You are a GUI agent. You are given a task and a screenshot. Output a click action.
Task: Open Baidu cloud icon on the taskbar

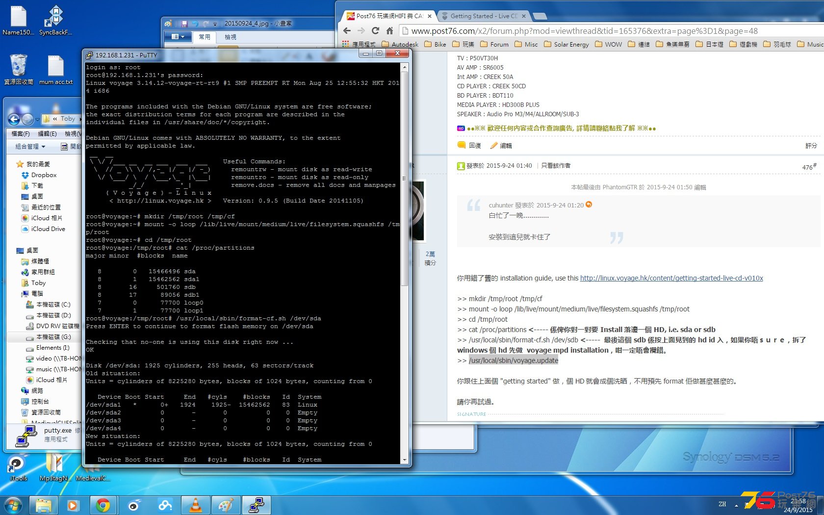coord(165,505)
